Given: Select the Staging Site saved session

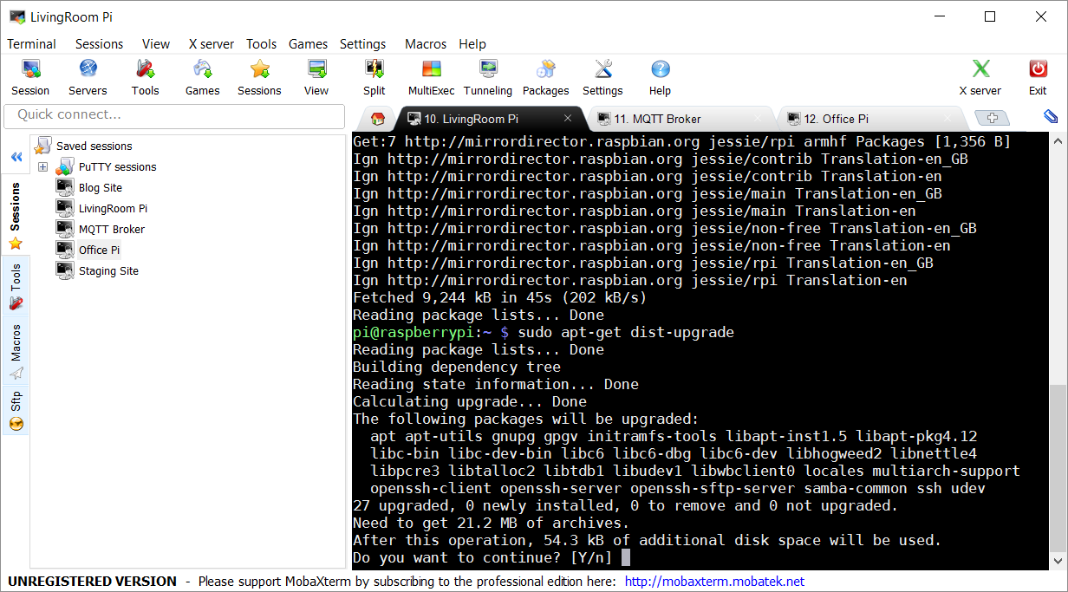Looking at the screenshot, I should (x=97, y=270).
